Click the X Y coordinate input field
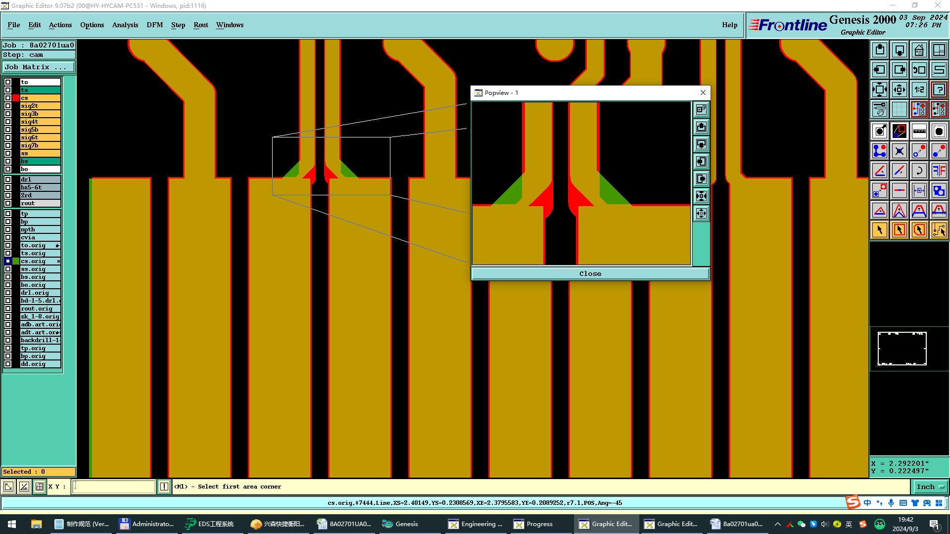The image size is (950, 534). point(114,487)
